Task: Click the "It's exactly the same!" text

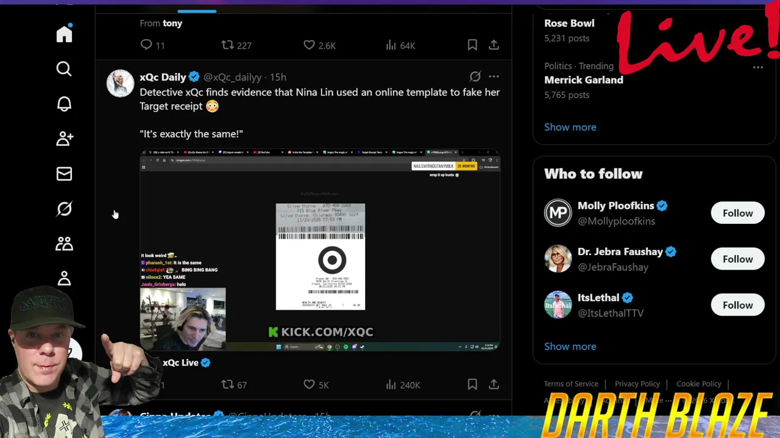Action: [191, 134]
